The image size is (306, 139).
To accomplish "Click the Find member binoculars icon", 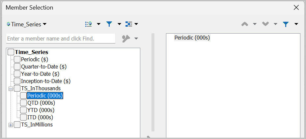I will point(126,39).
